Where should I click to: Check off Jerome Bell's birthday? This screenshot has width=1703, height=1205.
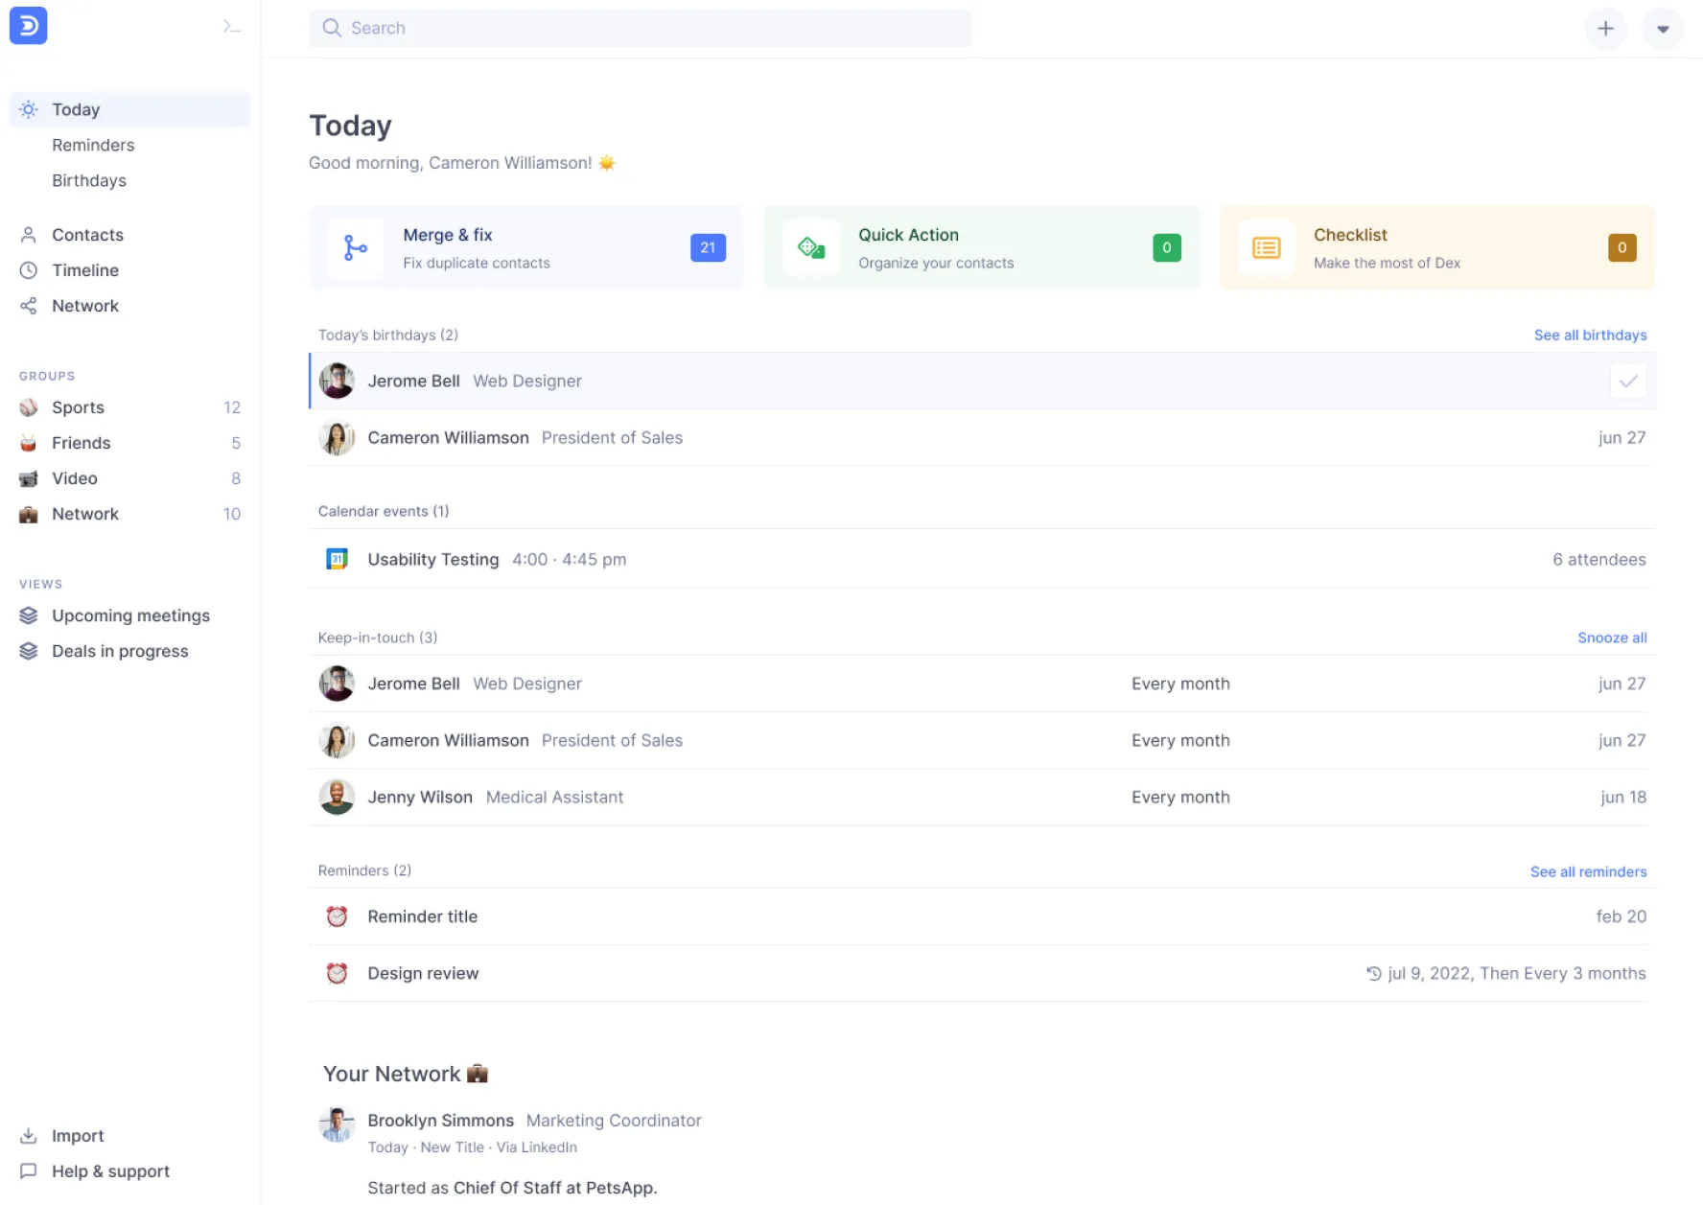click(x=1627, y=381)
